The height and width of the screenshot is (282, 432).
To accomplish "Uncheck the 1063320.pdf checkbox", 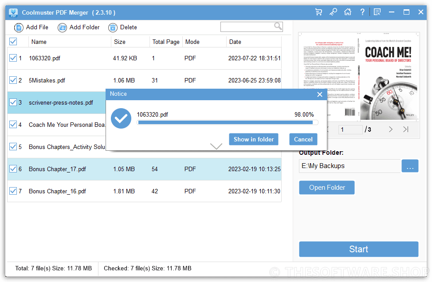I will (13, 58).
